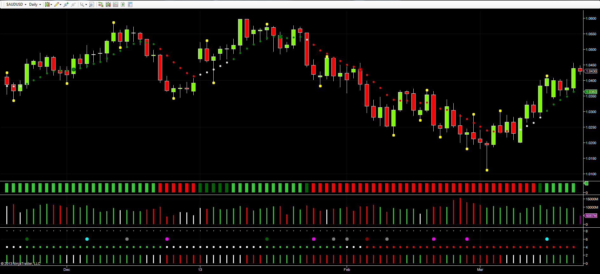Click the Mar date axis label

point(480,270)
